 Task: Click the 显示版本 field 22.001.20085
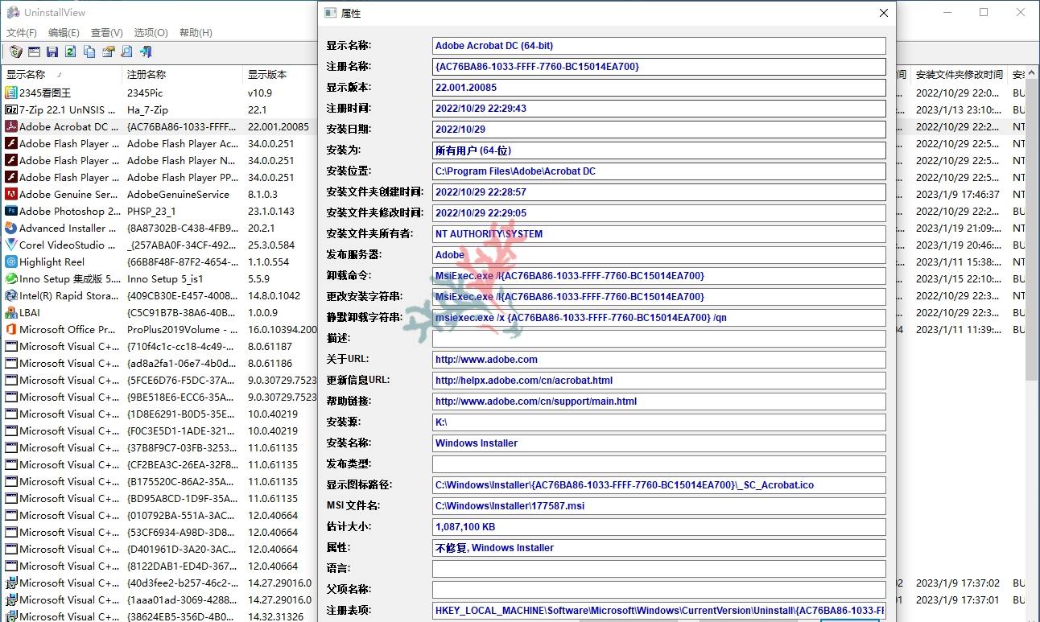658,88
